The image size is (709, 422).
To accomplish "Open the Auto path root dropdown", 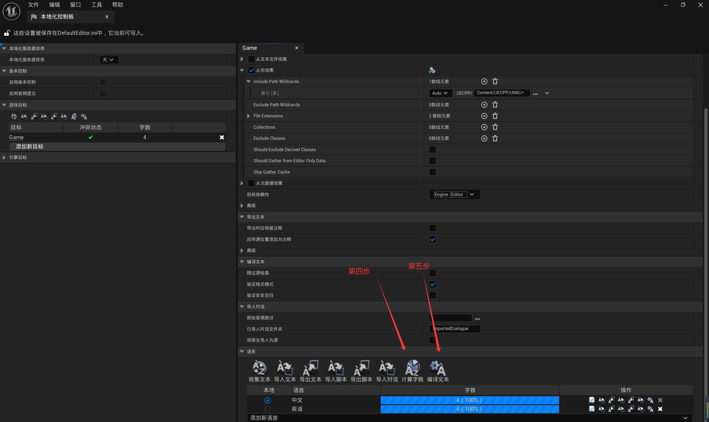I will click(x=440, y=93).
